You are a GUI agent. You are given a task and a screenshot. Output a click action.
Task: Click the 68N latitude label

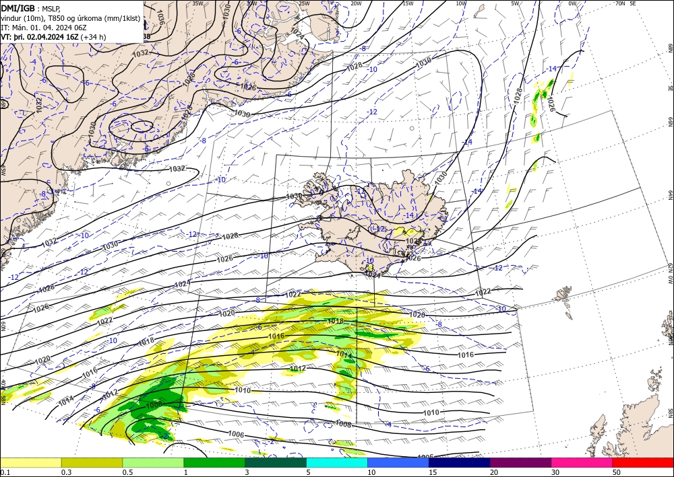(670, 47)
